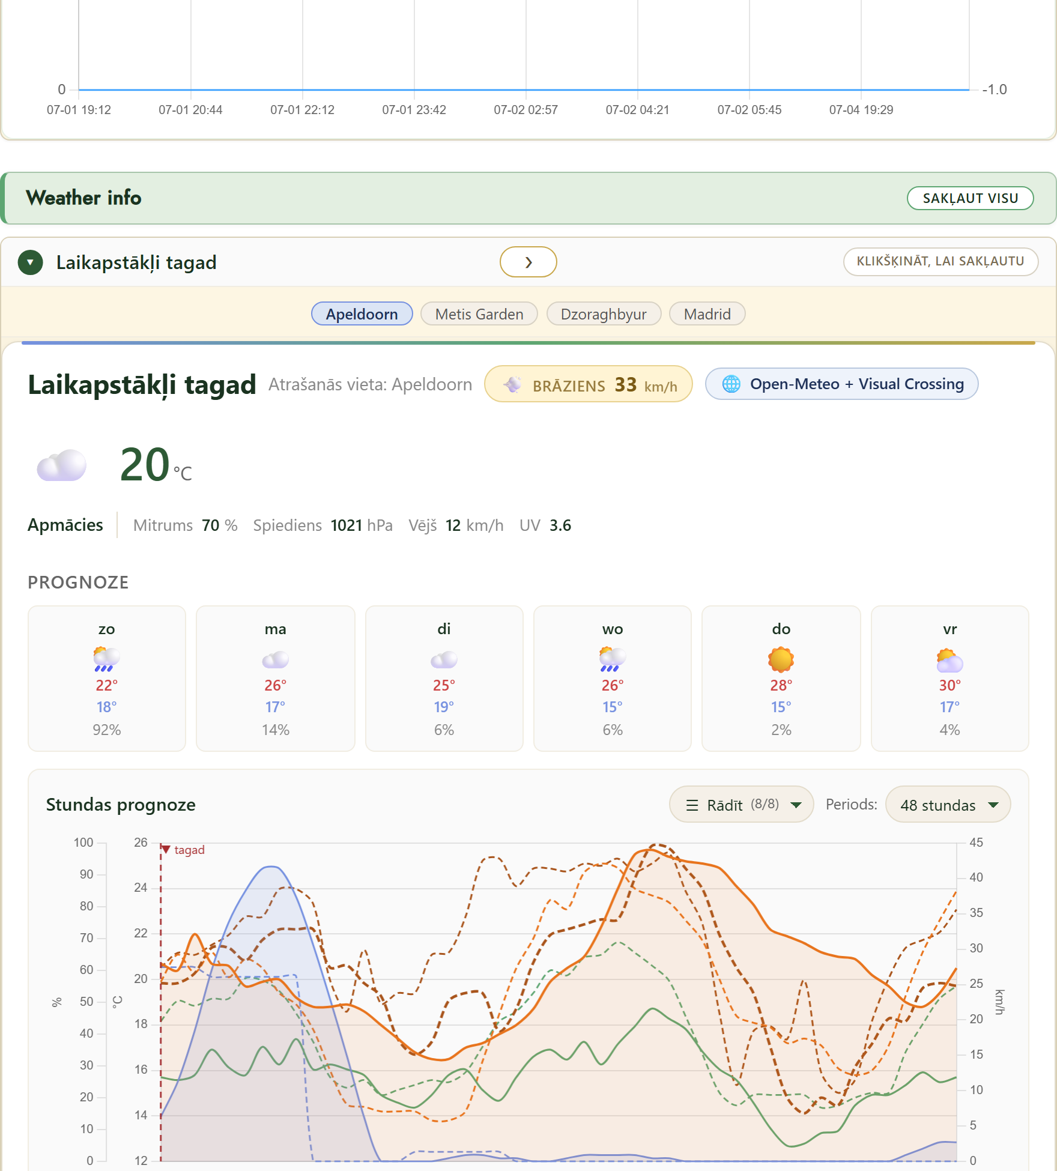Click the Weather info section header
Image resolution: width=1057 pixels, height=1171 pixels.
tap(528, 198)
